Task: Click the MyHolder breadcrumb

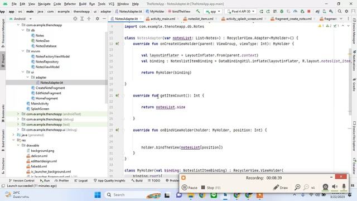Action: [155, 11]
